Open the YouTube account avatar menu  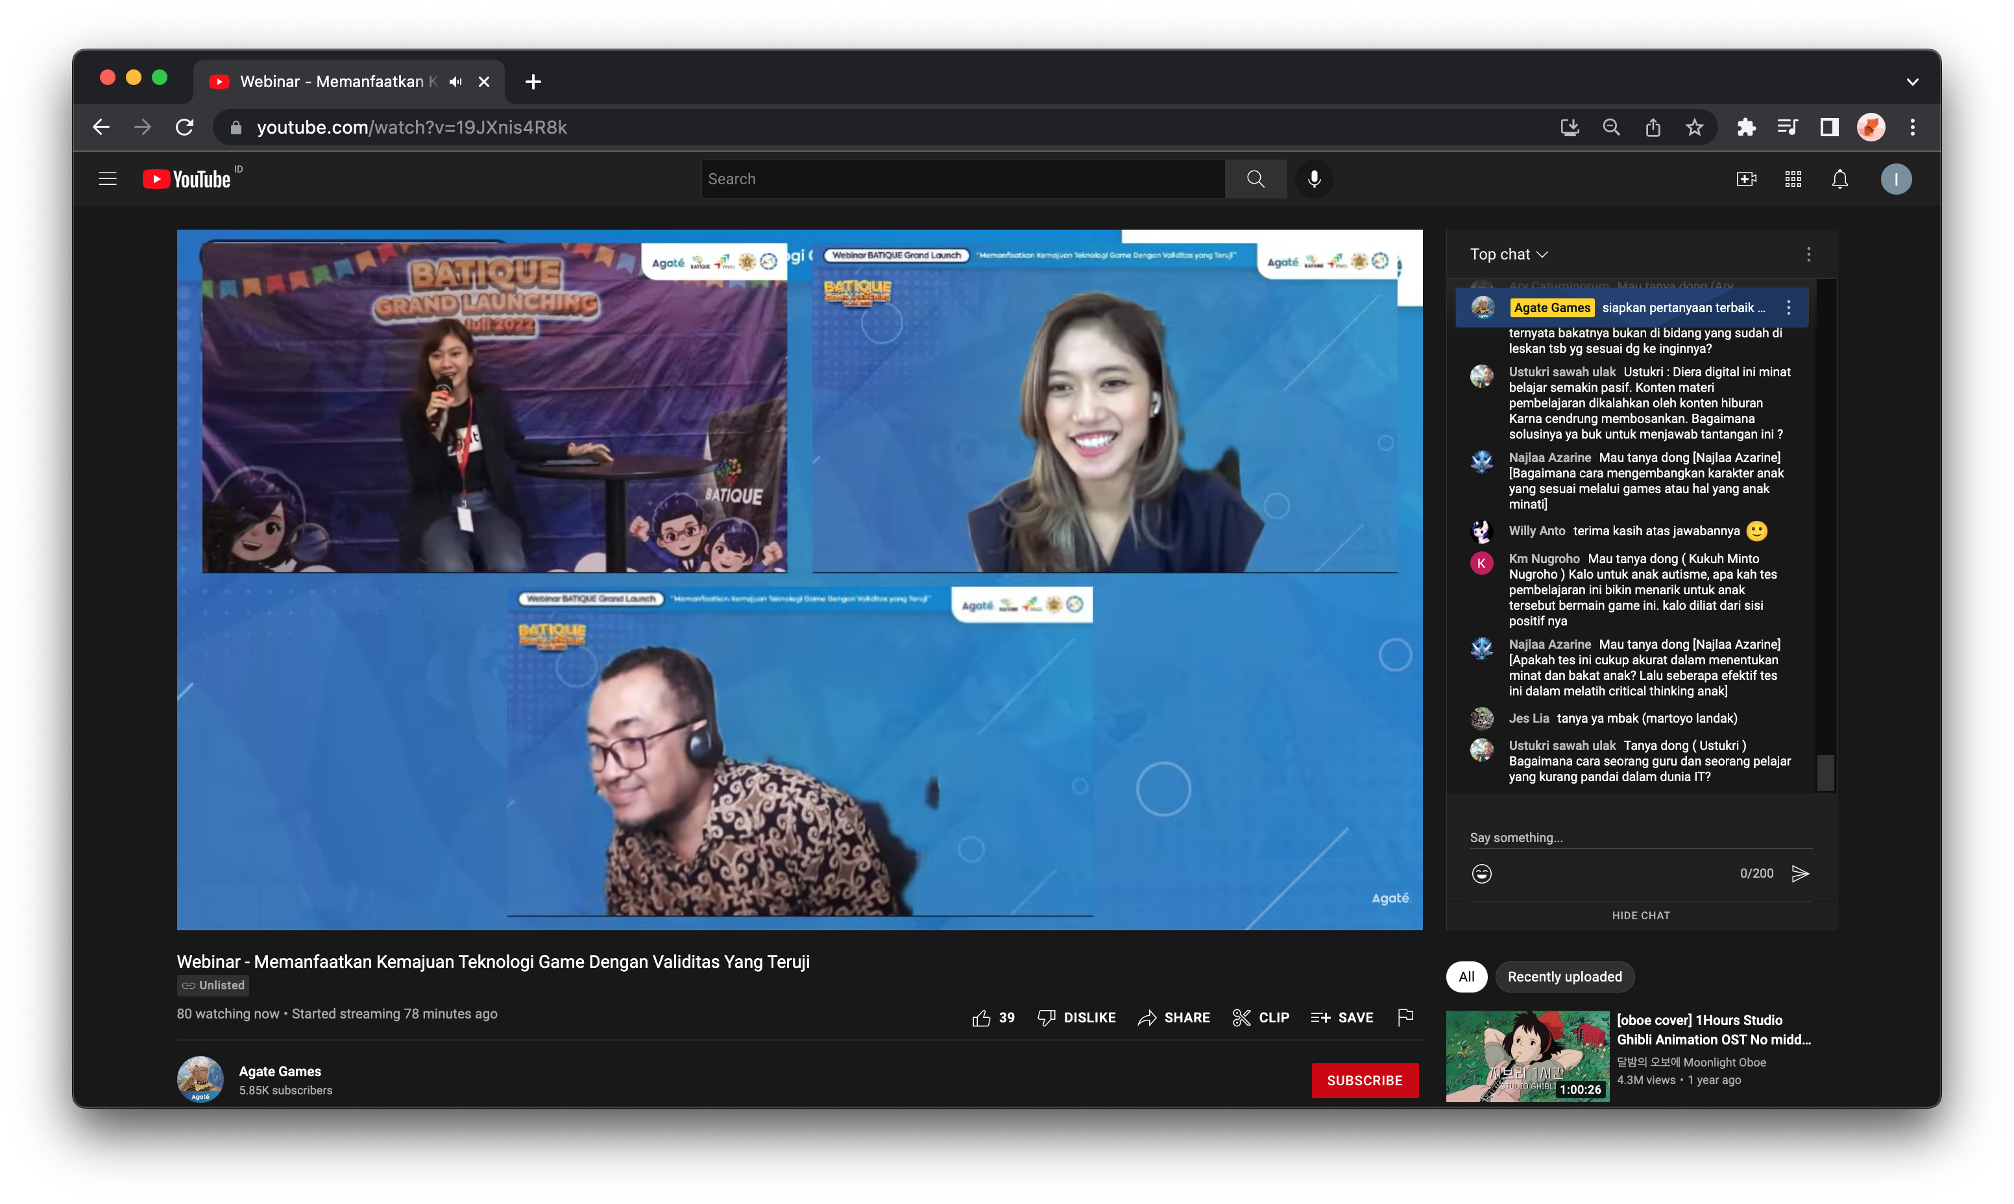[1895, 178]
